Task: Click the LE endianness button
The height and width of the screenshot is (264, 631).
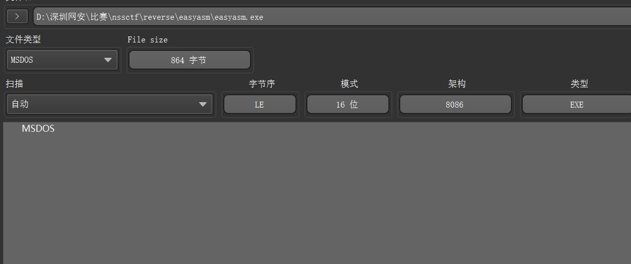Action: click(260, 105)
